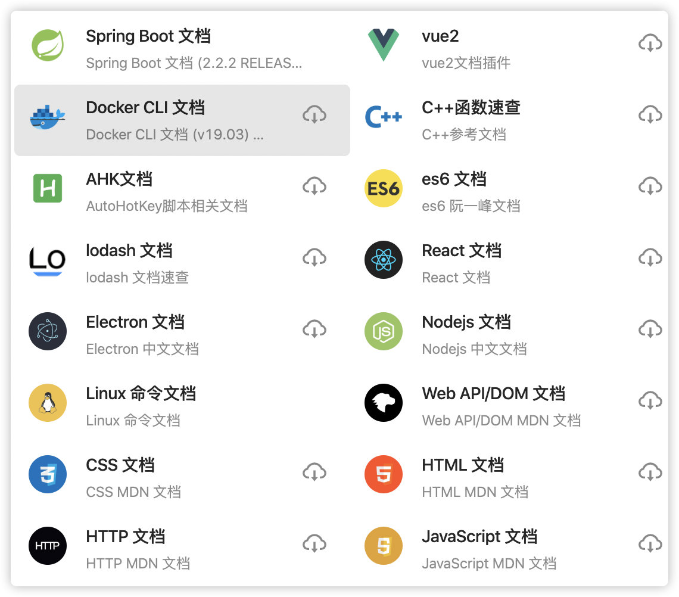Screen dimensions: 679x597
Task: Click description 'Docker CLI 文档 (v19.03) ...'
Action: (x=175, y=134)
